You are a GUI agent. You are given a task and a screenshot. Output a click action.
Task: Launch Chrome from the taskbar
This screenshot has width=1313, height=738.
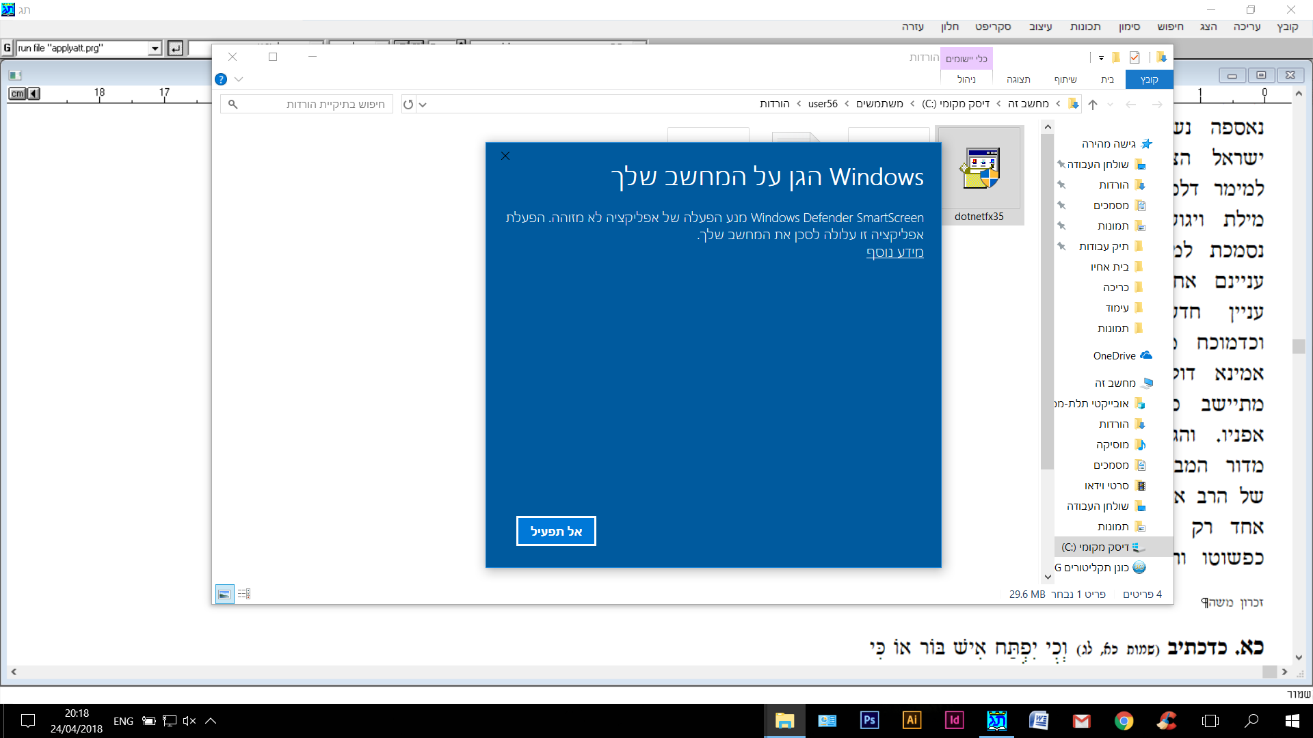1124,720
